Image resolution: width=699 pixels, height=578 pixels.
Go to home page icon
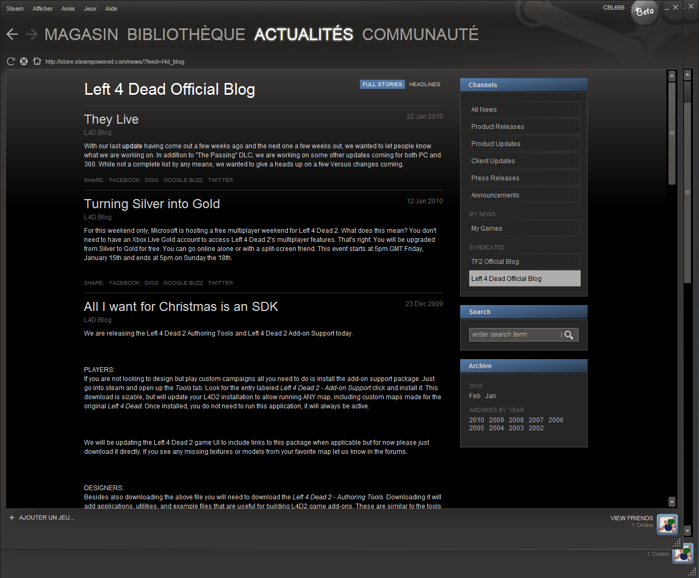(37, 61)
